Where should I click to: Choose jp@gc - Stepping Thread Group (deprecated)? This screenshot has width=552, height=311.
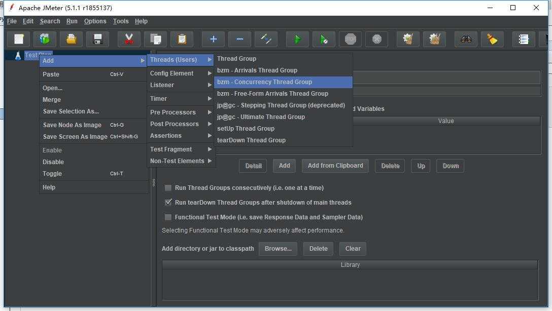(284, 105)
